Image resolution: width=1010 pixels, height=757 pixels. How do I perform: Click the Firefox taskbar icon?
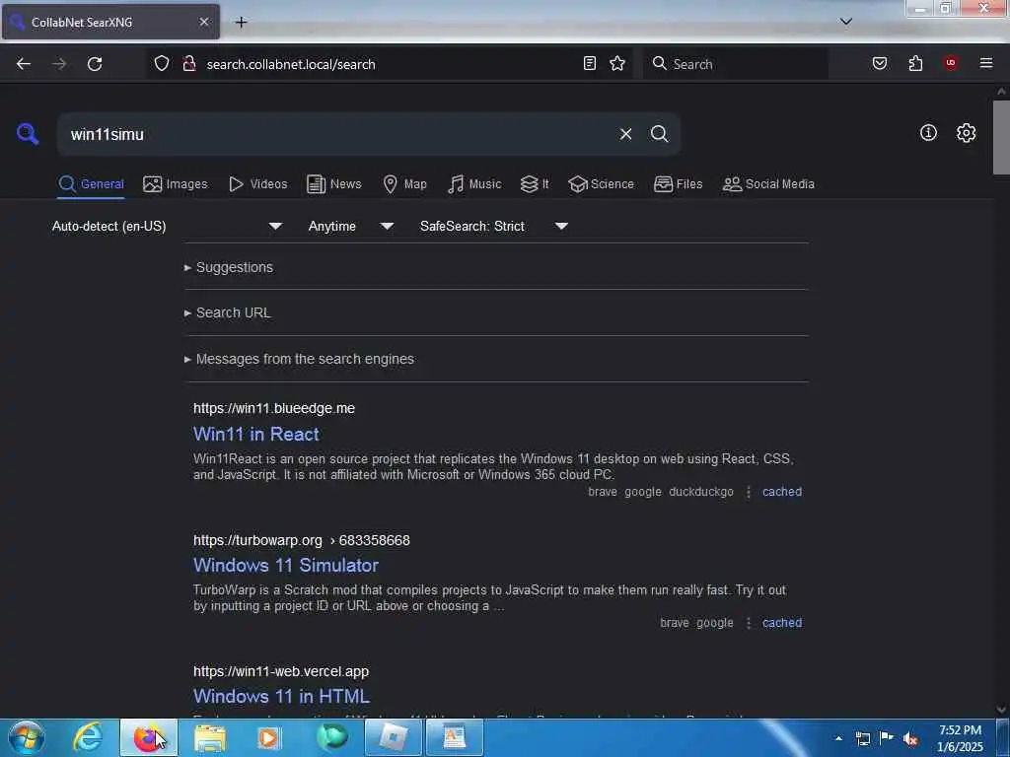pos(149,737)
